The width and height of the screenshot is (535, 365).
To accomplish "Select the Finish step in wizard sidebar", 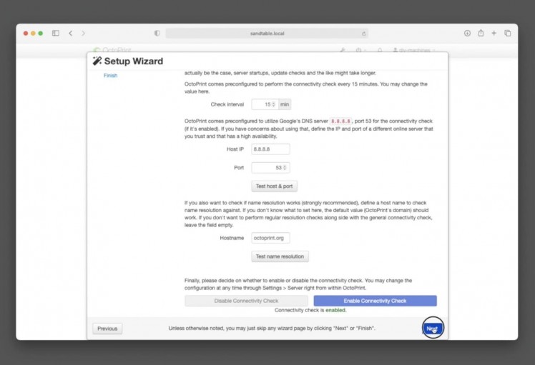I will [111, 75].
